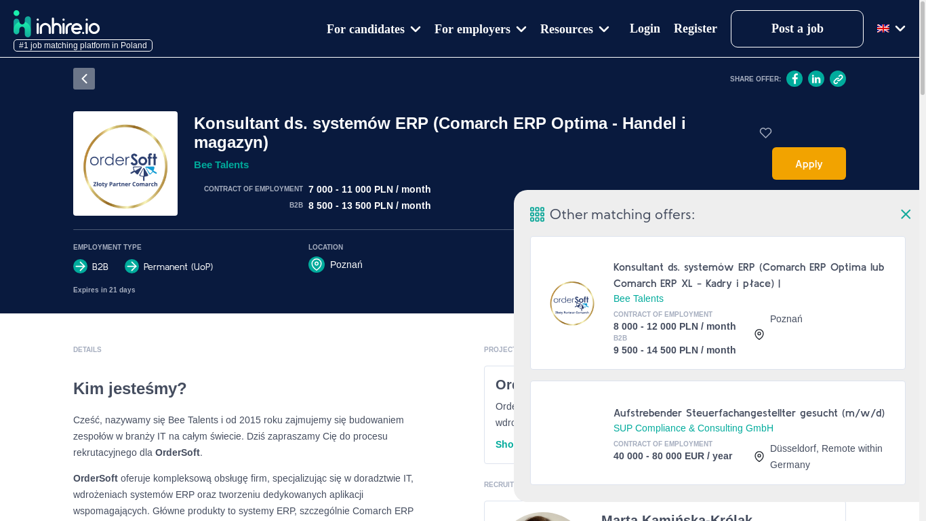
Task: Click the Poznań location pin icon
Action: coord(317,265)
